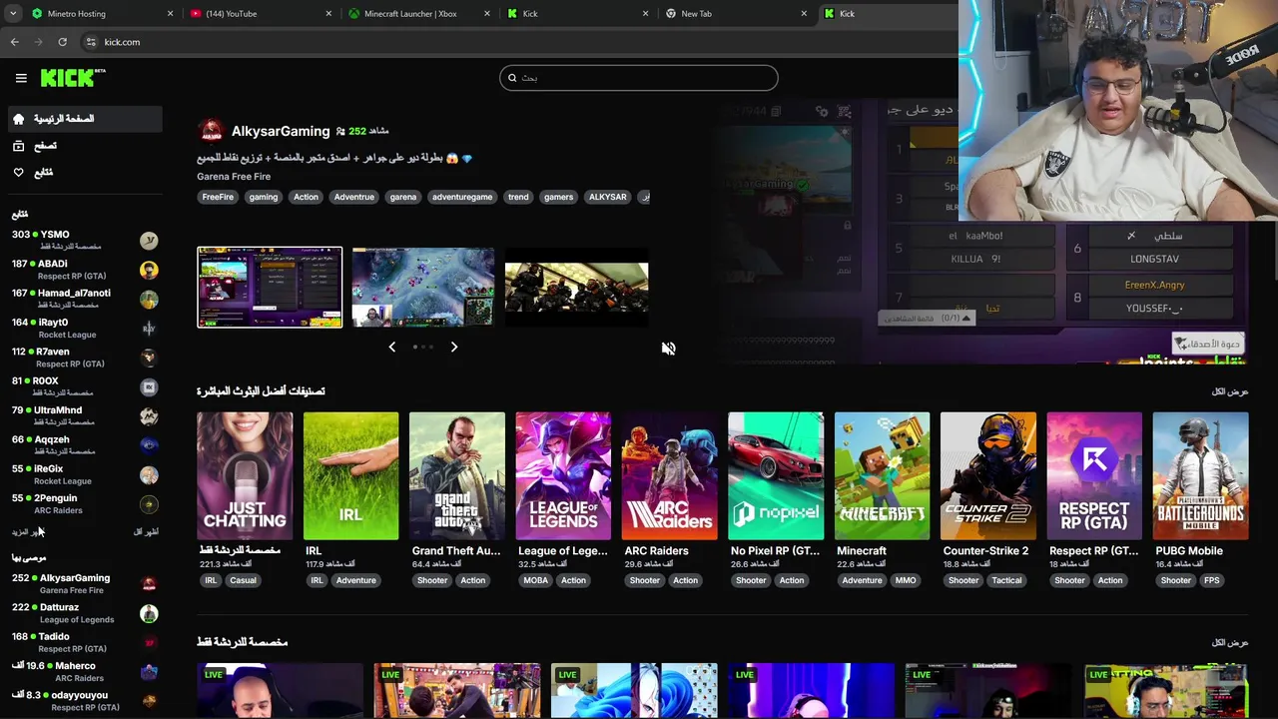This screenshot has width=1278, height=719.
Task: Click the home icon in sidebar
Action: pyautogui.click(x=18, y=119)
